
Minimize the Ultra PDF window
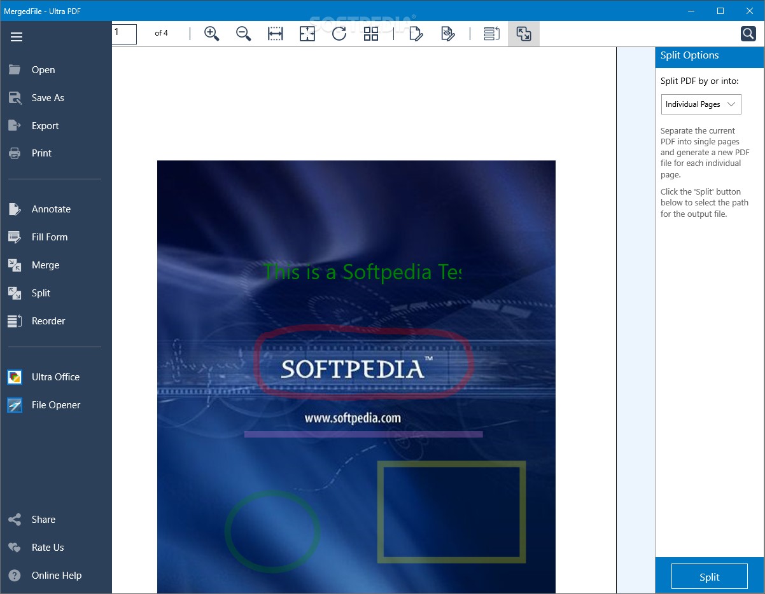pyautogui.click(x=691, y=11)
